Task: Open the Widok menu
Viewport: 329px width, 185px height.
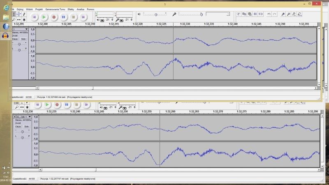Action: [x=29, y=9]
